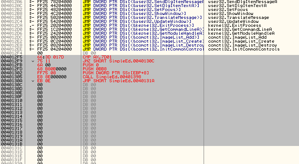Viewport: 299px width, 164px height.
Task: Click the comctl32.ImageList_Destroy comment
Action: 242,45
